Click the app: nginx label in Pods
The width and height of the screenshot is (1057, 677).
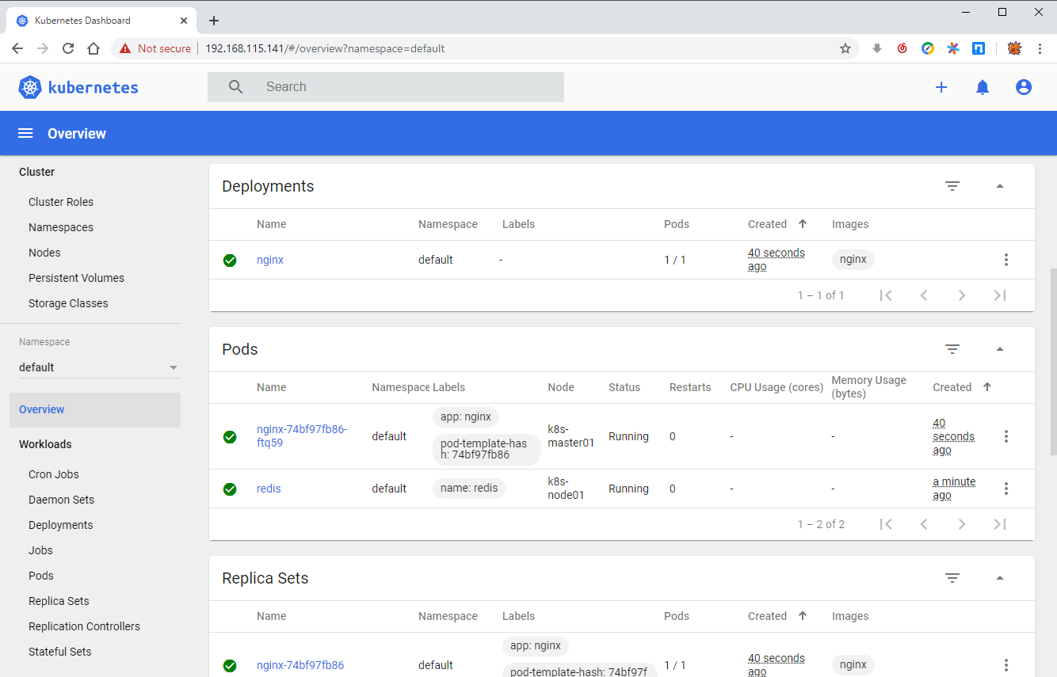(x=466, y=416)
